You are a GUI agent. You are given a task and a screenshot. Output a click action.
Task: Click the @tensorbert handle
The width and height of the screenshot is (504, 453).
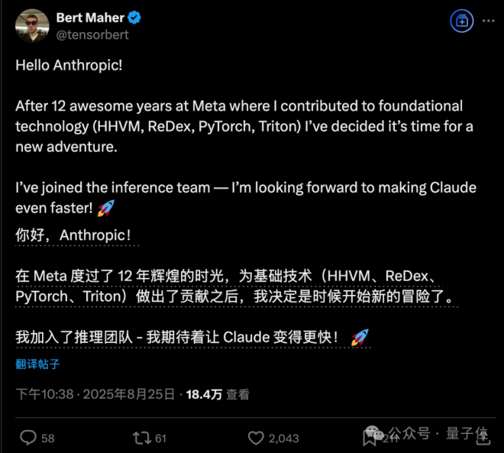[x=92, y=34]
